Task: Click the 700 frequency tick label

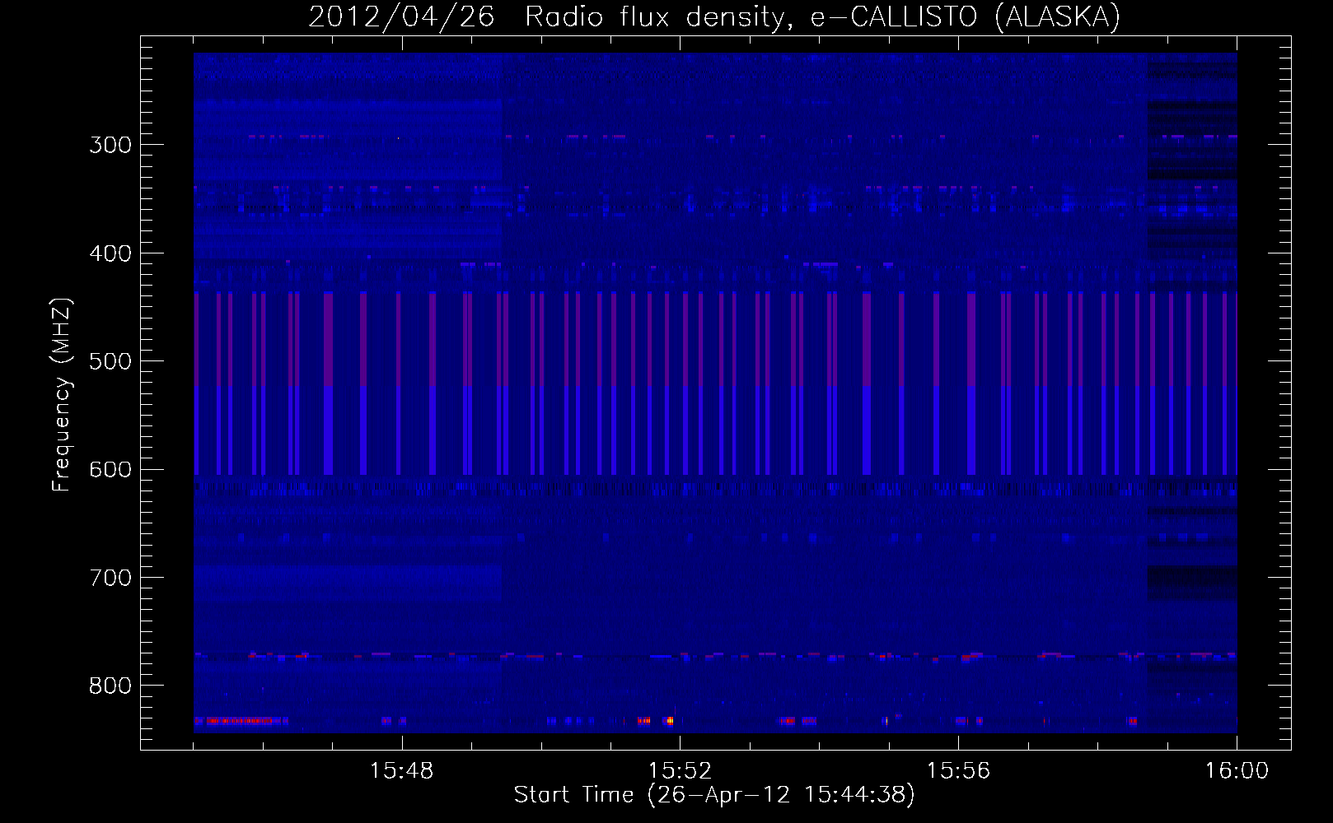Action: click(x=110, y=578)
